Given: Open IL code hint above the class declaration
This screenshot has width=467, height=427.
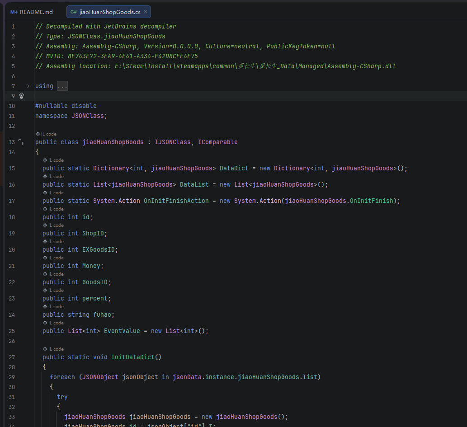Looking at the screenshot, I should click(46, 134).
